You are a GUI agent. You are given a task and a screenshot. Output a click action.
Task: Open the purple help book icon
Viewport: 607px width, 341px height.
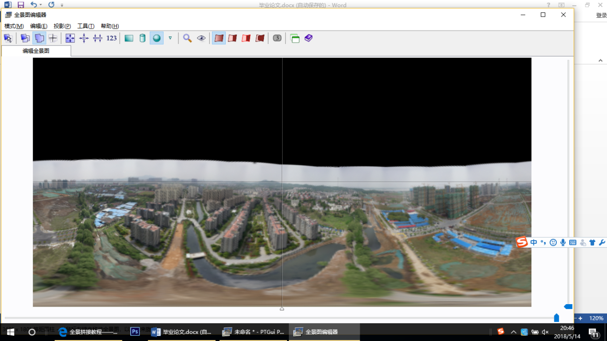click(309, 38)
